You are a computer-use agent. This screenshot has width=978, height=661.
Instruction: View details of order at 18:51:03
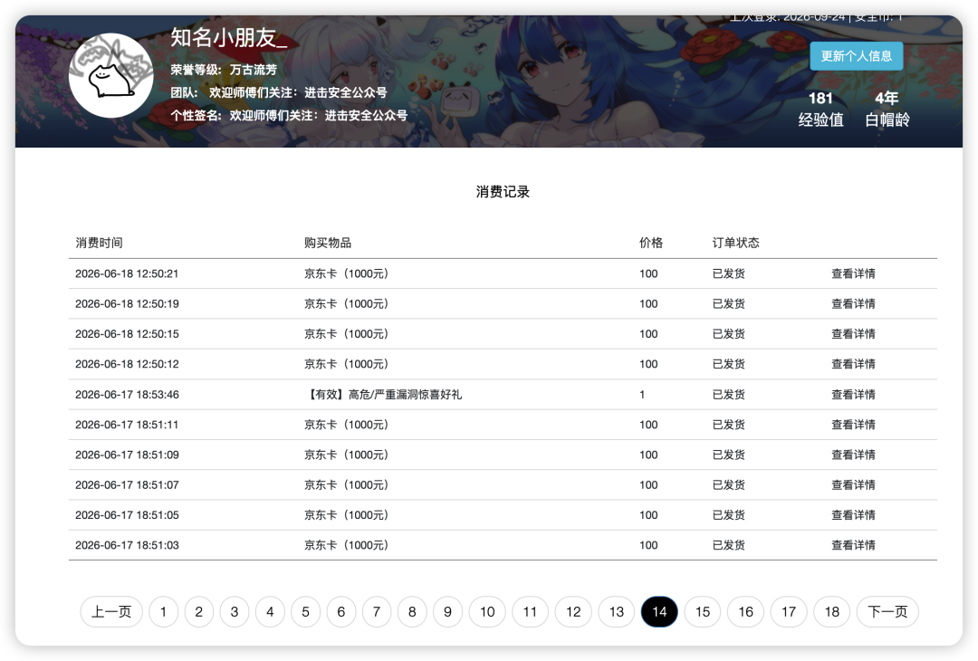pos(853,545)
